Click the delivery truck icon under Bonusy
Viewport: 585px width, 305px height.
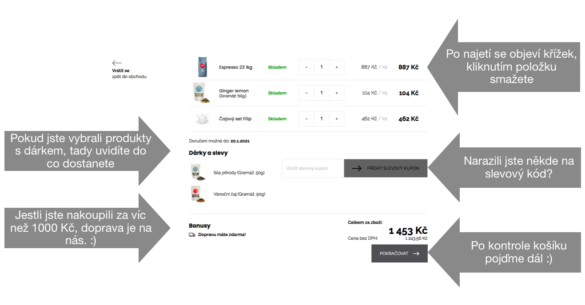[x=192, y=234]
